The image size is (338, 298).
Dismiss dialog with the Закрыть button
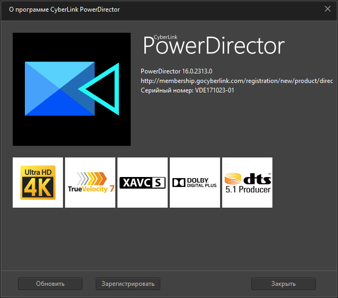[284, 284]
